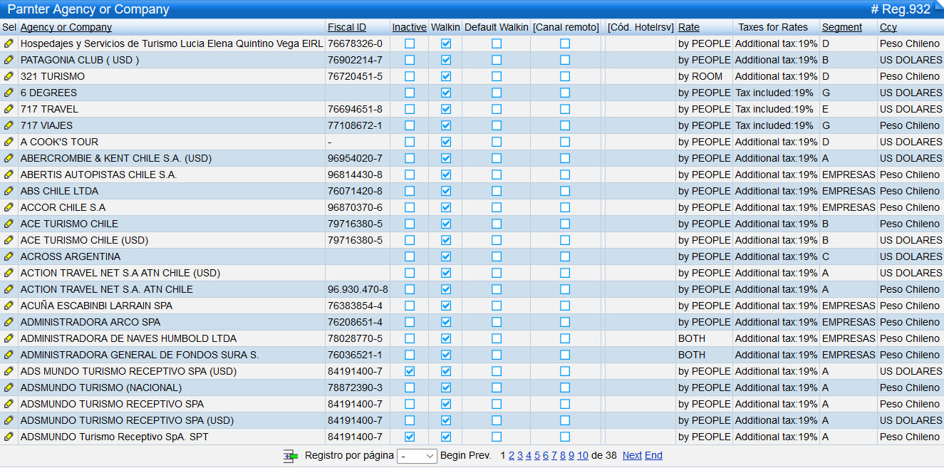Uncheck Walkin for 321 TURISMO
Viewport: 944px width, 468px height.
click(446, 76)
